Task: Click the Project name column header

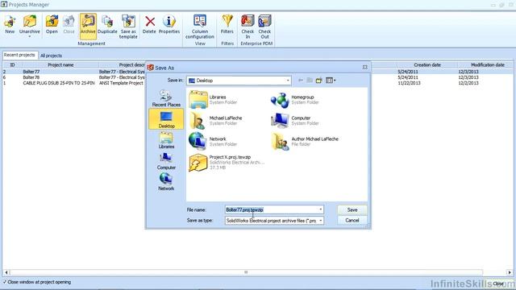Action: click(60, 64)
